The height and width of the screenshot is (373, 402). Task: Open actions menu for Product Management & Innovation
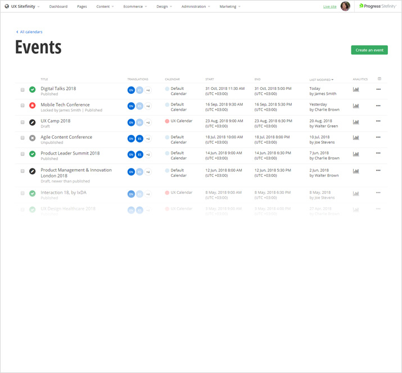pyautogui.click(x=378, y=170)
